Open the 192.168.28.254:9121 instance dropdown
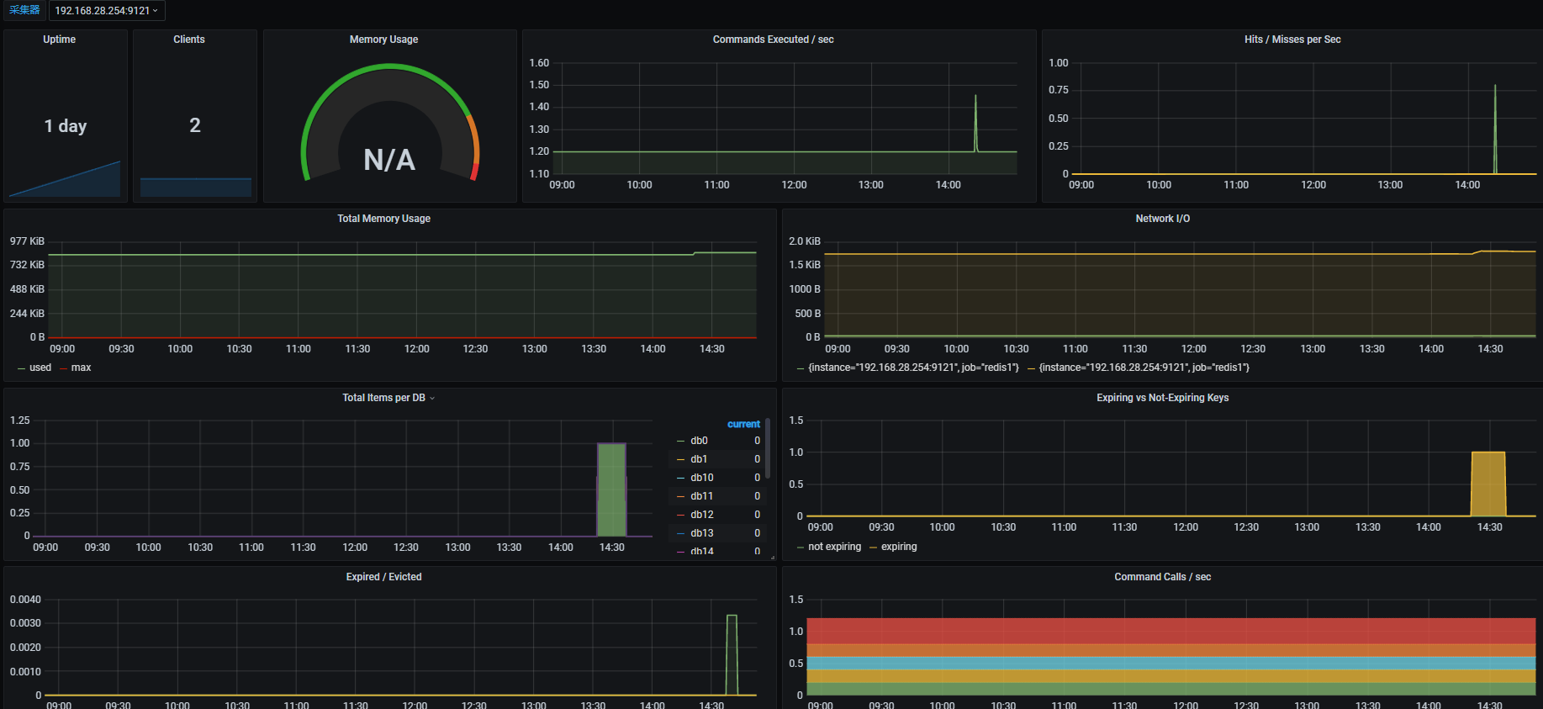The height and width of the screenshot is (709, 1543). [106, 11]
